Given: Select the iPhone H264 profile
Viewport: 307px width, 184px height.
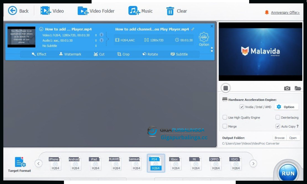Looking at the screenshot, I should 55,163.
